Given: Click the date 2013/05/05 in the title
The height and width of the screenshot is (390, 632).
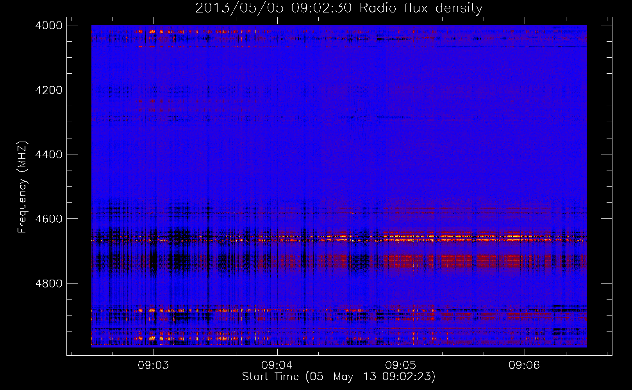Looking at the screenshot, I should tap(239, 8).
